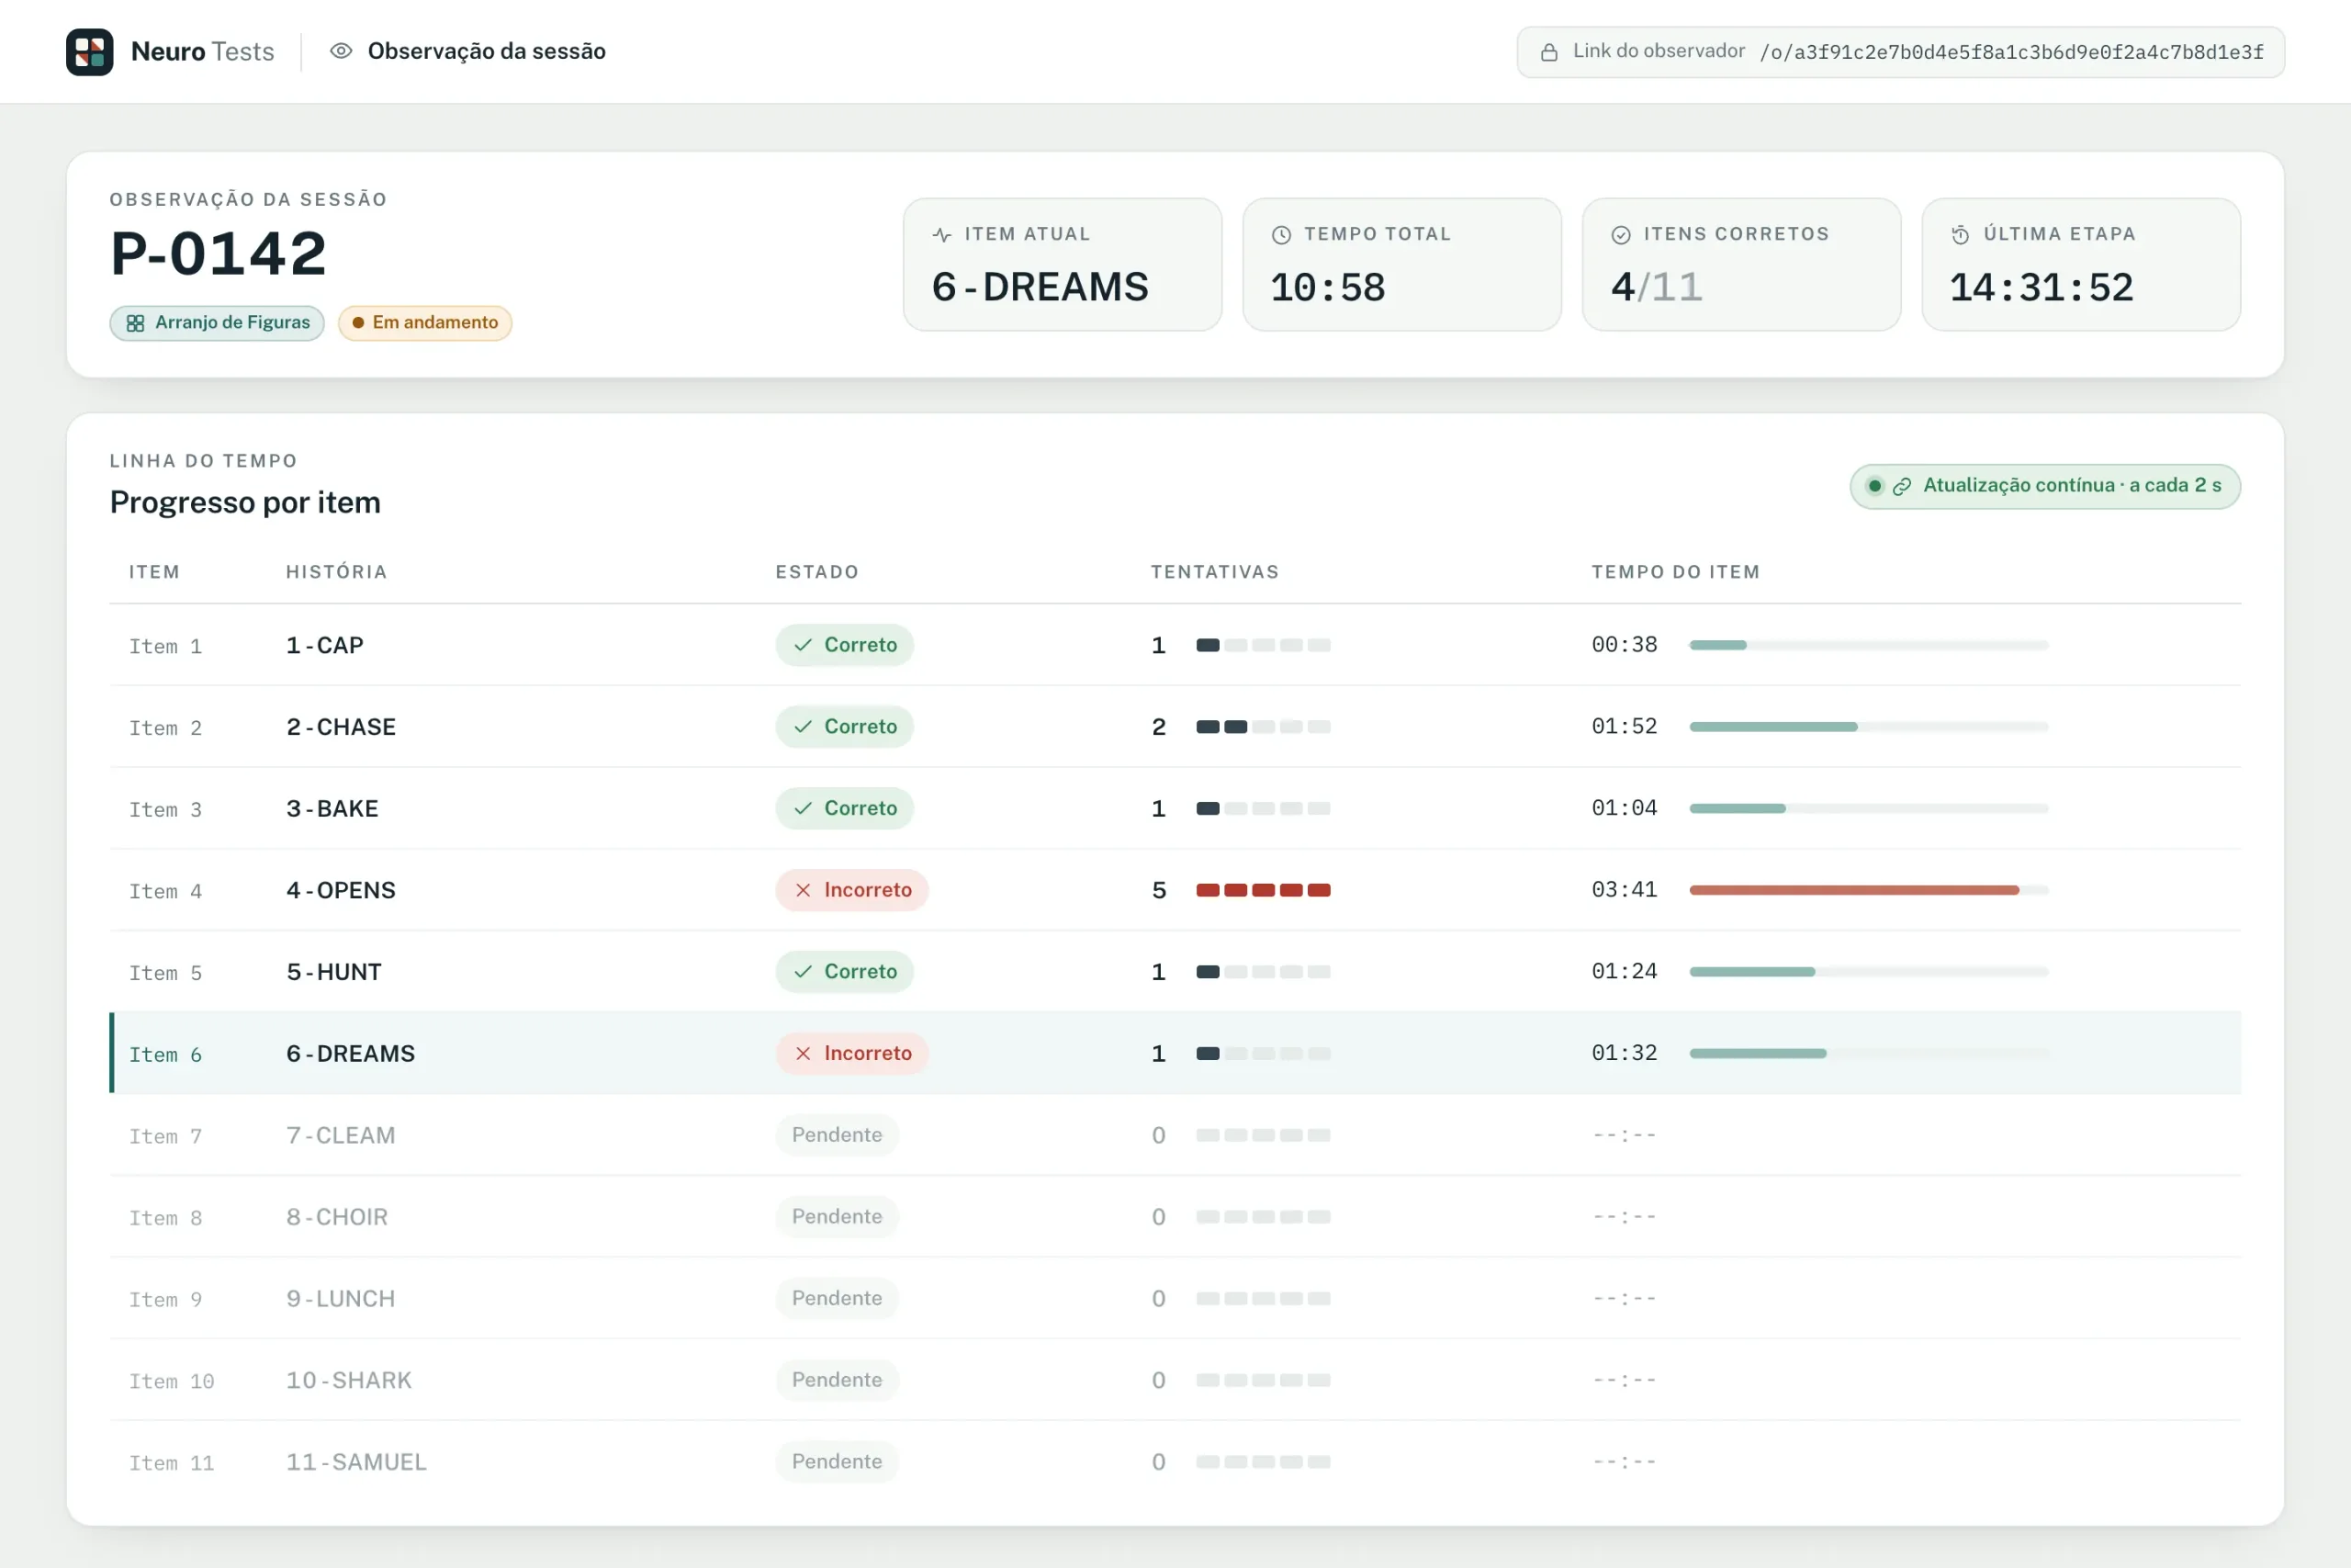Click the checkmark icon in 2-CHASE row

[x=803, y=727]
